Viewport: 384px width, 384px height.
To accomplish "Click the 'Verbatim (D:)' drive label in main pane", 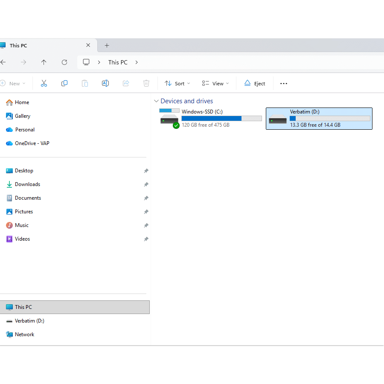I will click(305, 112).
